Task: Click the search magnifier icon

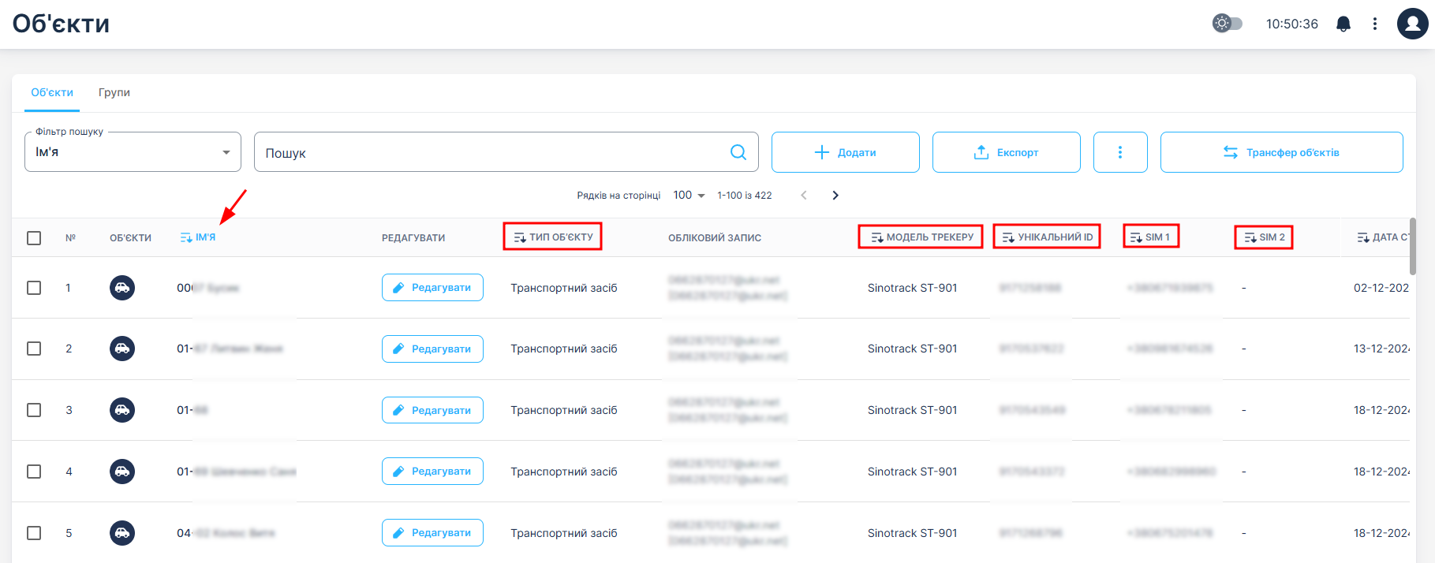Action: coord(738,152)
